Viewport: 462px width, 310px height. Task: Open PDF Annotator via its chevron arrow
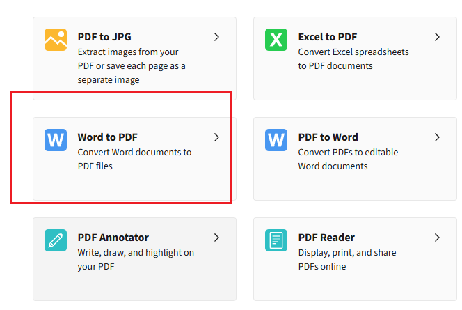point(216,238)
